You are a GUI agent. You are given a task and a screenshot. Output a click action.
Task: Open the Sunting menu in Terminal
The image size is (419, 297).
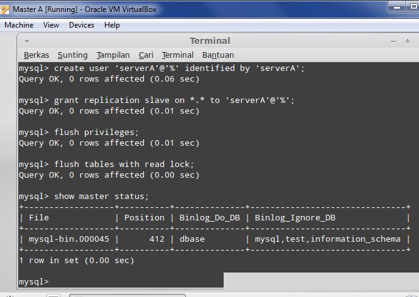pos(73,55)
